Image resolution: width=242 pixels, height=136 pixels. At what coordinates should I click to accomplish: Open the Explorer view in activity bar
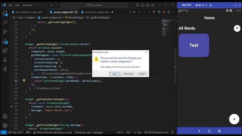point(5,14)
